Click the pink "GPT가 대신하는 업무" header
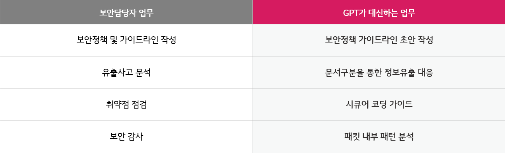 (379, 12)
